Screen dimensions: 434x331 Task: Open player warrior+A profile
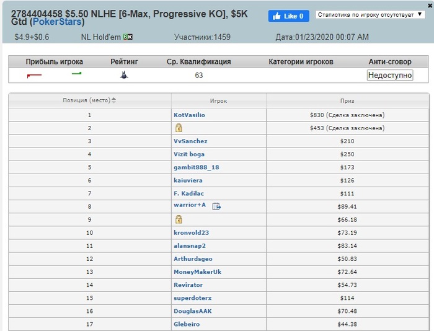click(x=190, y=205)
